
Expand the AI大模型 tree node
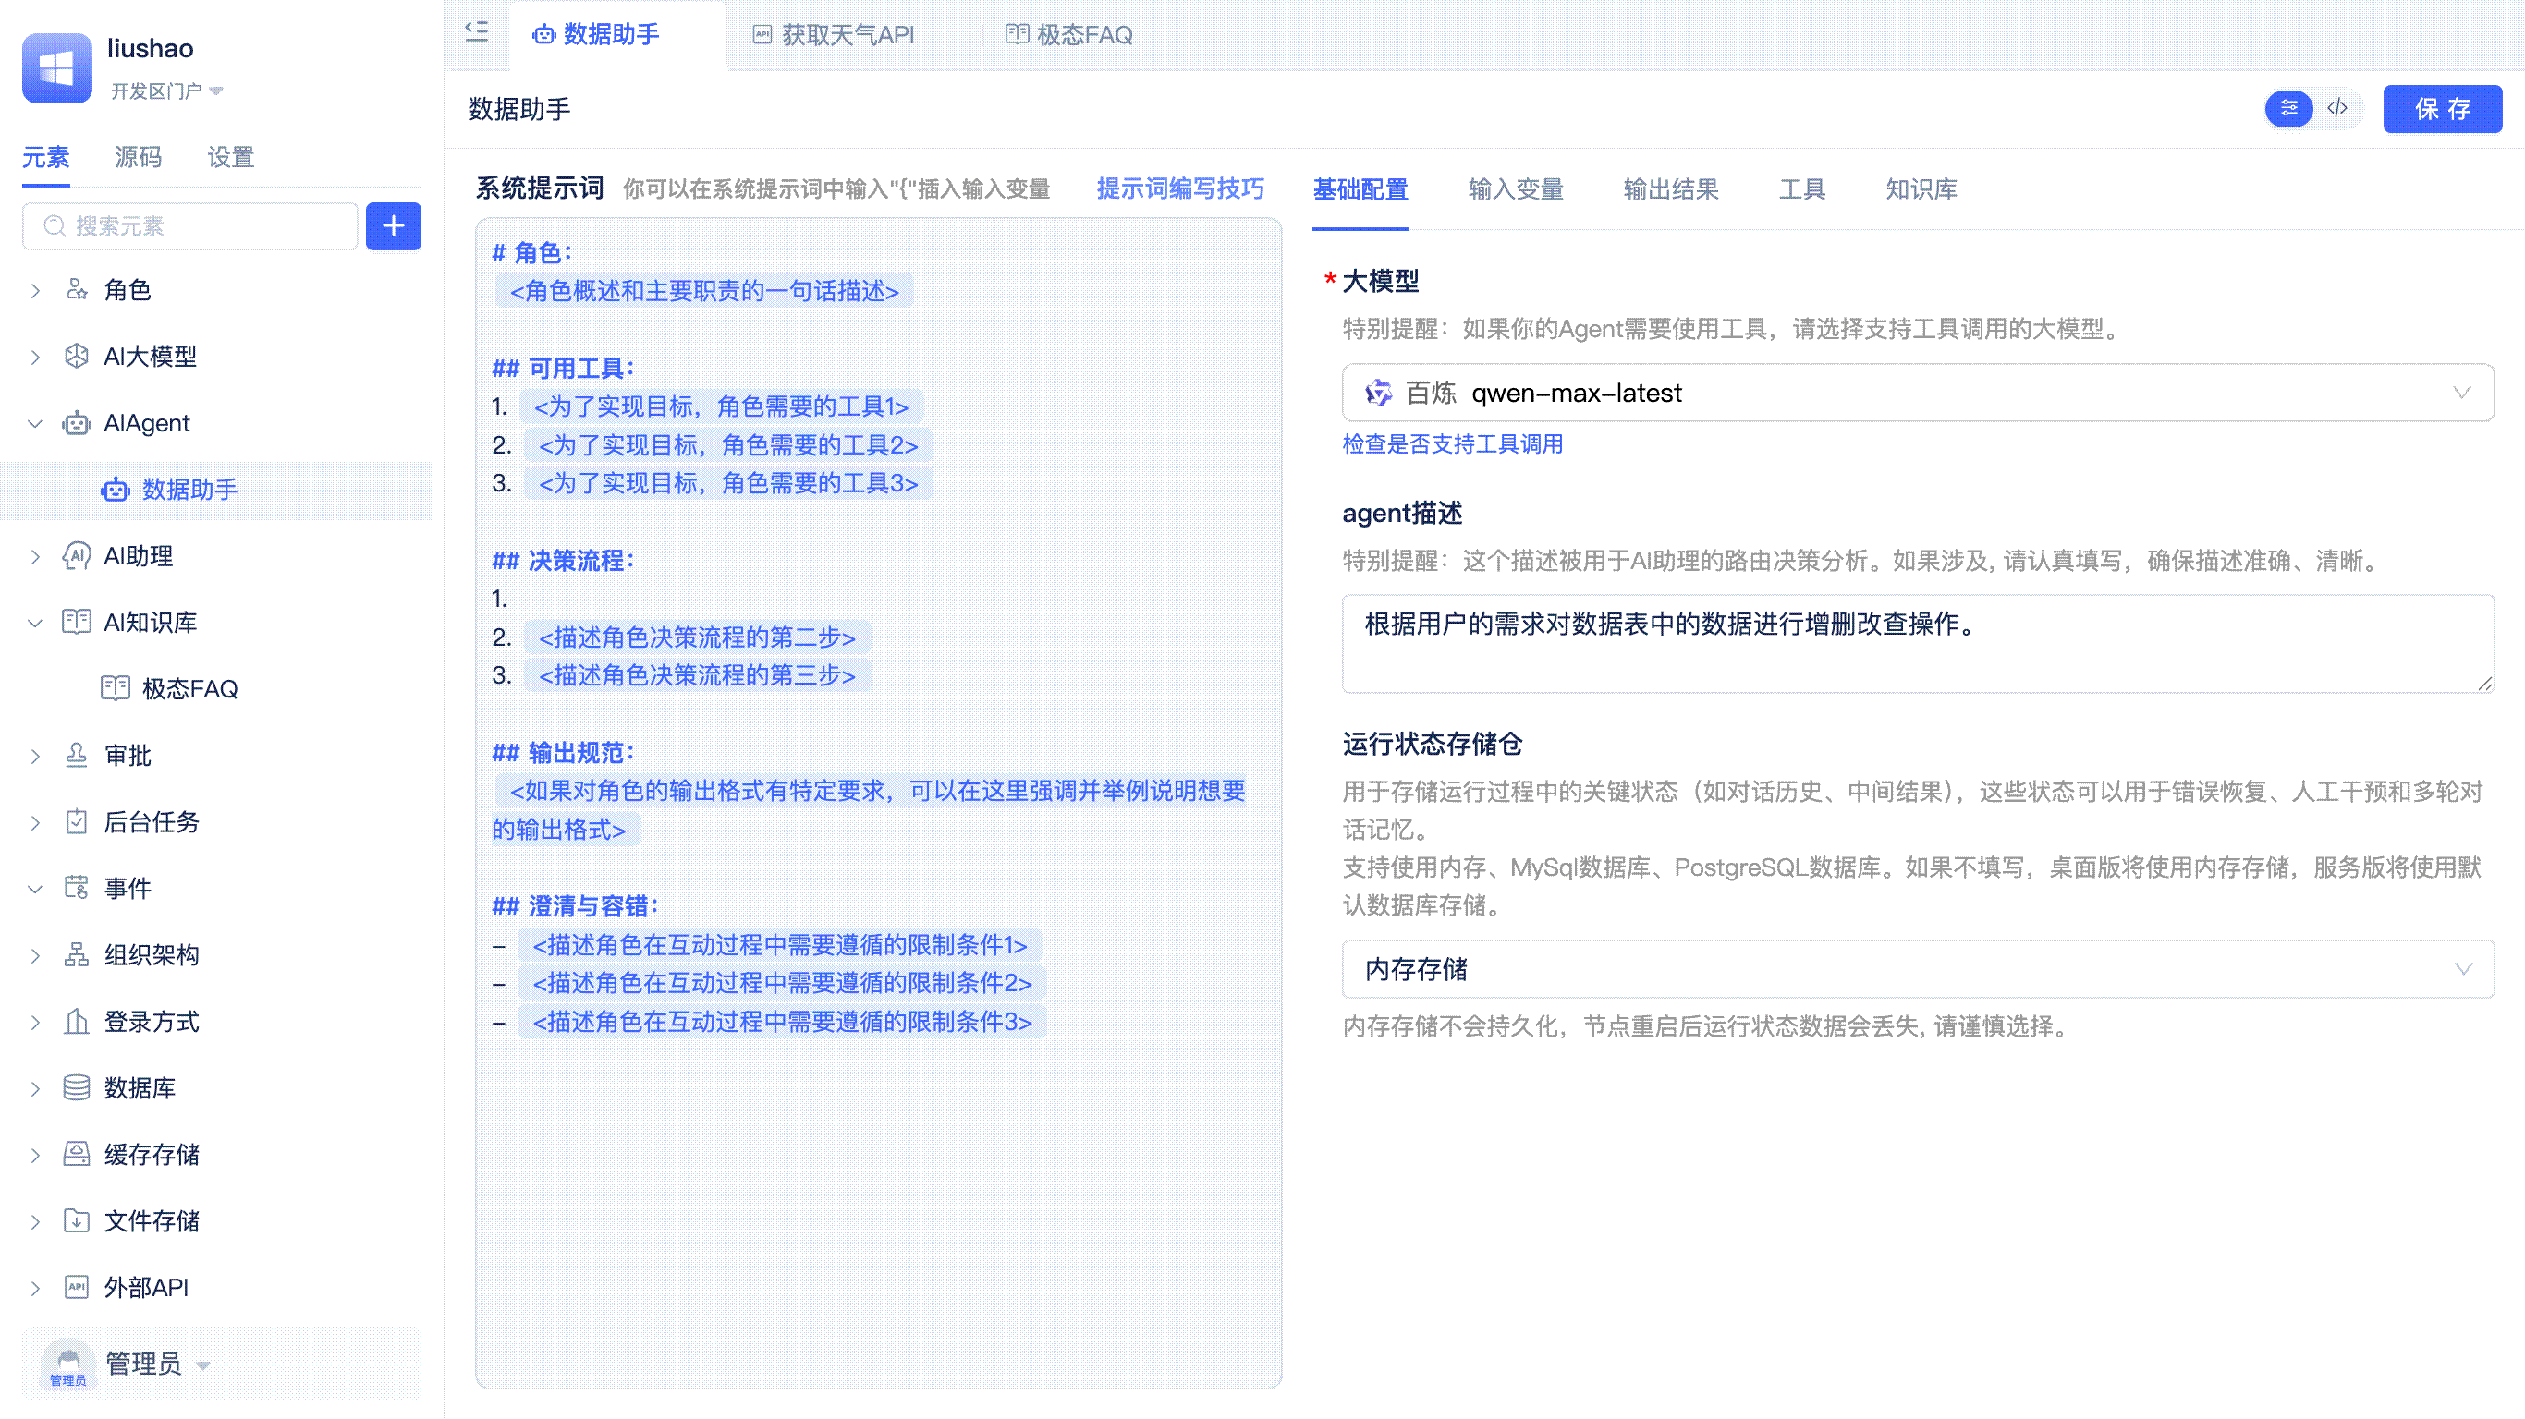click(x=35, y=358)
